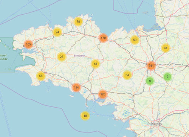The image size is (189, 137).
Task: Expand the yellow cluster marker labeled 24
Action: coord(57,32)
